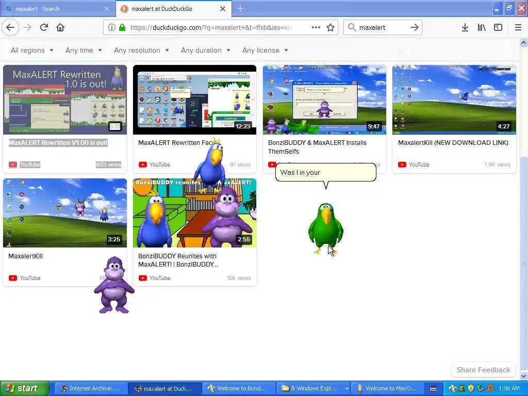528x396 pixels.
Task: Open the Any resolution dropdown
Action: pyautogui.click(x=141, y=50)
